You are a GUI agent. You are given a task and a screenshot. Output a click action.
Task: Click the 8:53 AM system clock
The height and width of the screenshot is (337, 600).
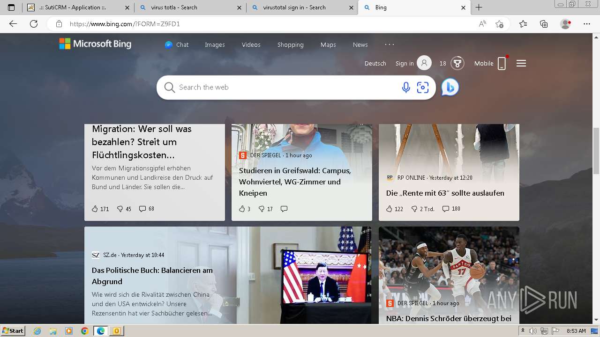coord(576,331)
